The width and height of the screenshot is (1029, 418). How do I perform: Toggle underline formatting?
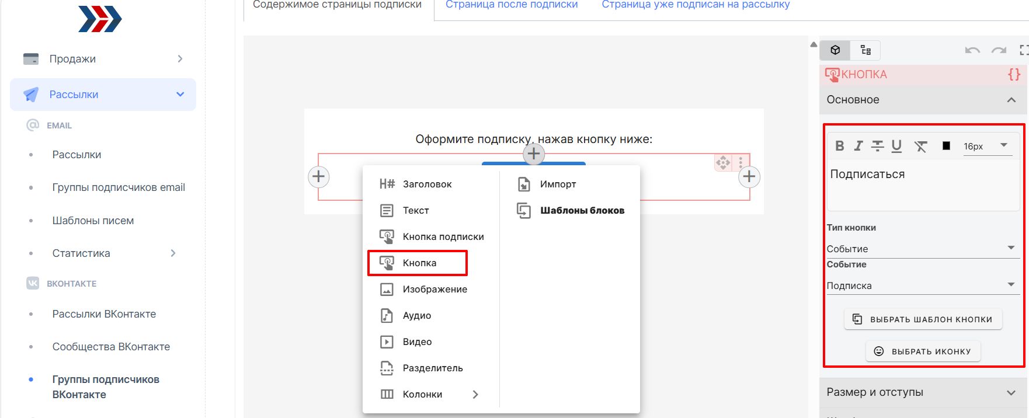pos(896,146)
